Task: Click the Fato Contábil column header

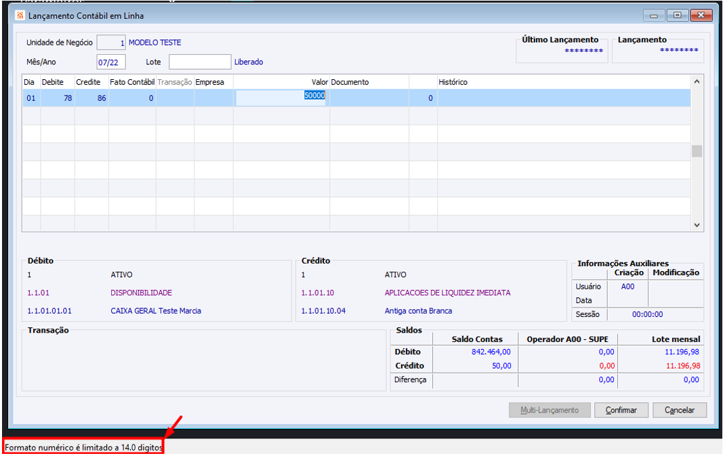Action: click(x=132, y=82)
